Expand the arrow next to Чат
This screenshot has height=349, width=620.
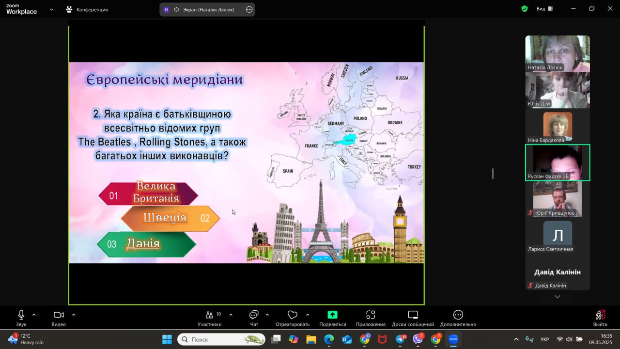pyautogui.click(x=267, y=315)
